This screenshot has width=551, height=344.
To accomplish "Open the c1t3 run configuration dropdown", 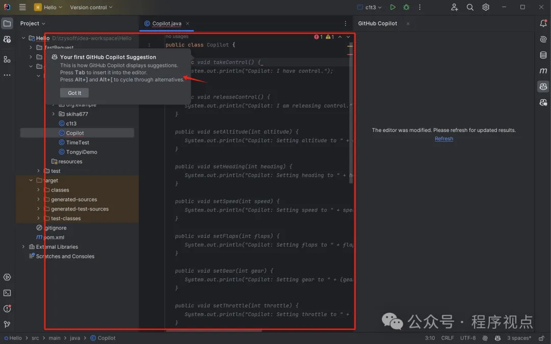I will (369, 7).
